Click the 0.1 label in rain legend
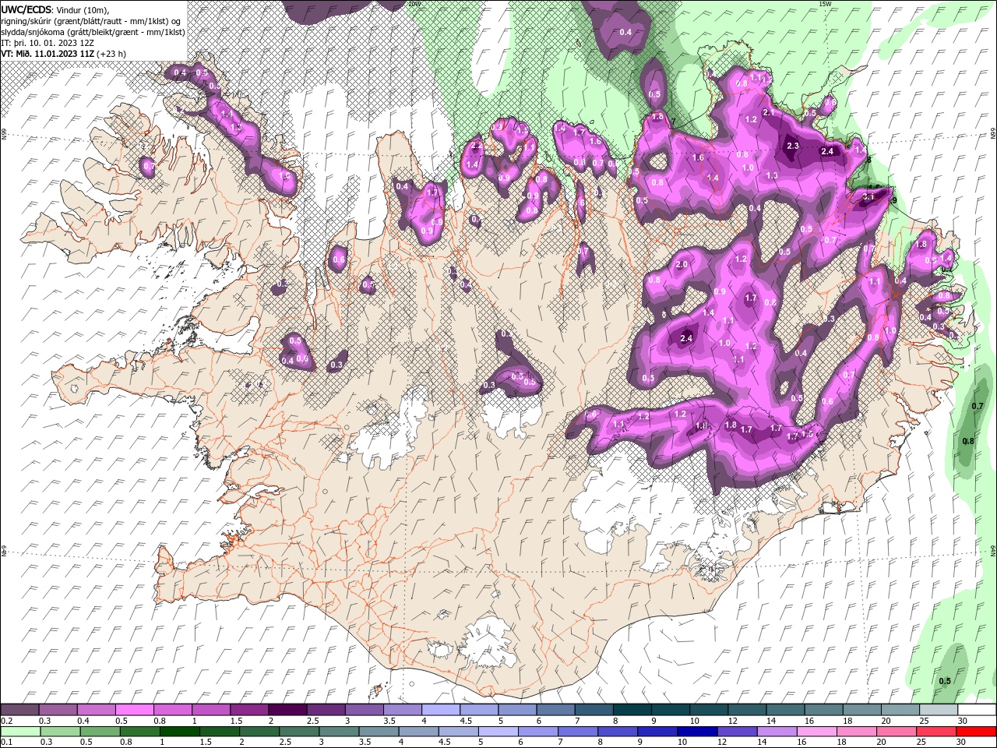Screen dimensions: 997x748 point(7,743)
